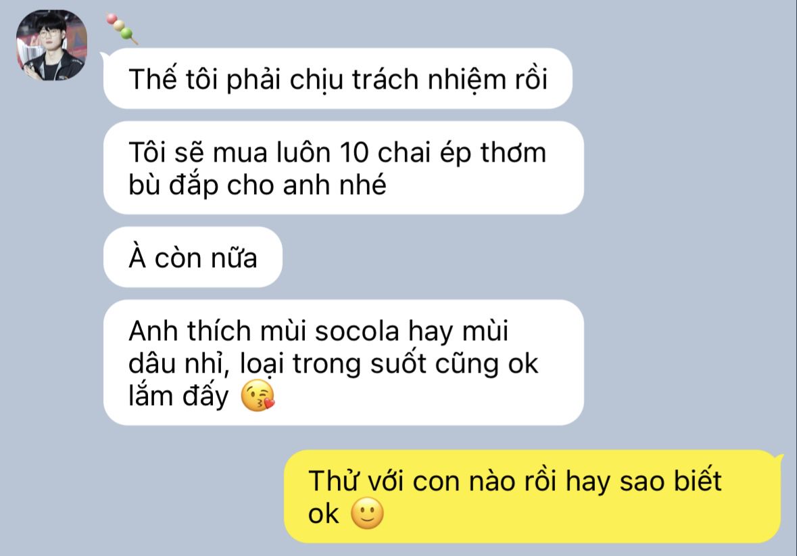This screenshot has height=556, width=797.
Task: Select the 'Tôi sẽ mua luôn 10 chai' message bubble
Action: 343,168
